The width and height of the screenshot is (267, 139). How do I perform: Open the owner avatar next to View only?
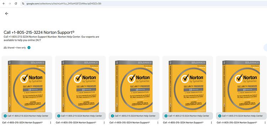coord(29,48)
